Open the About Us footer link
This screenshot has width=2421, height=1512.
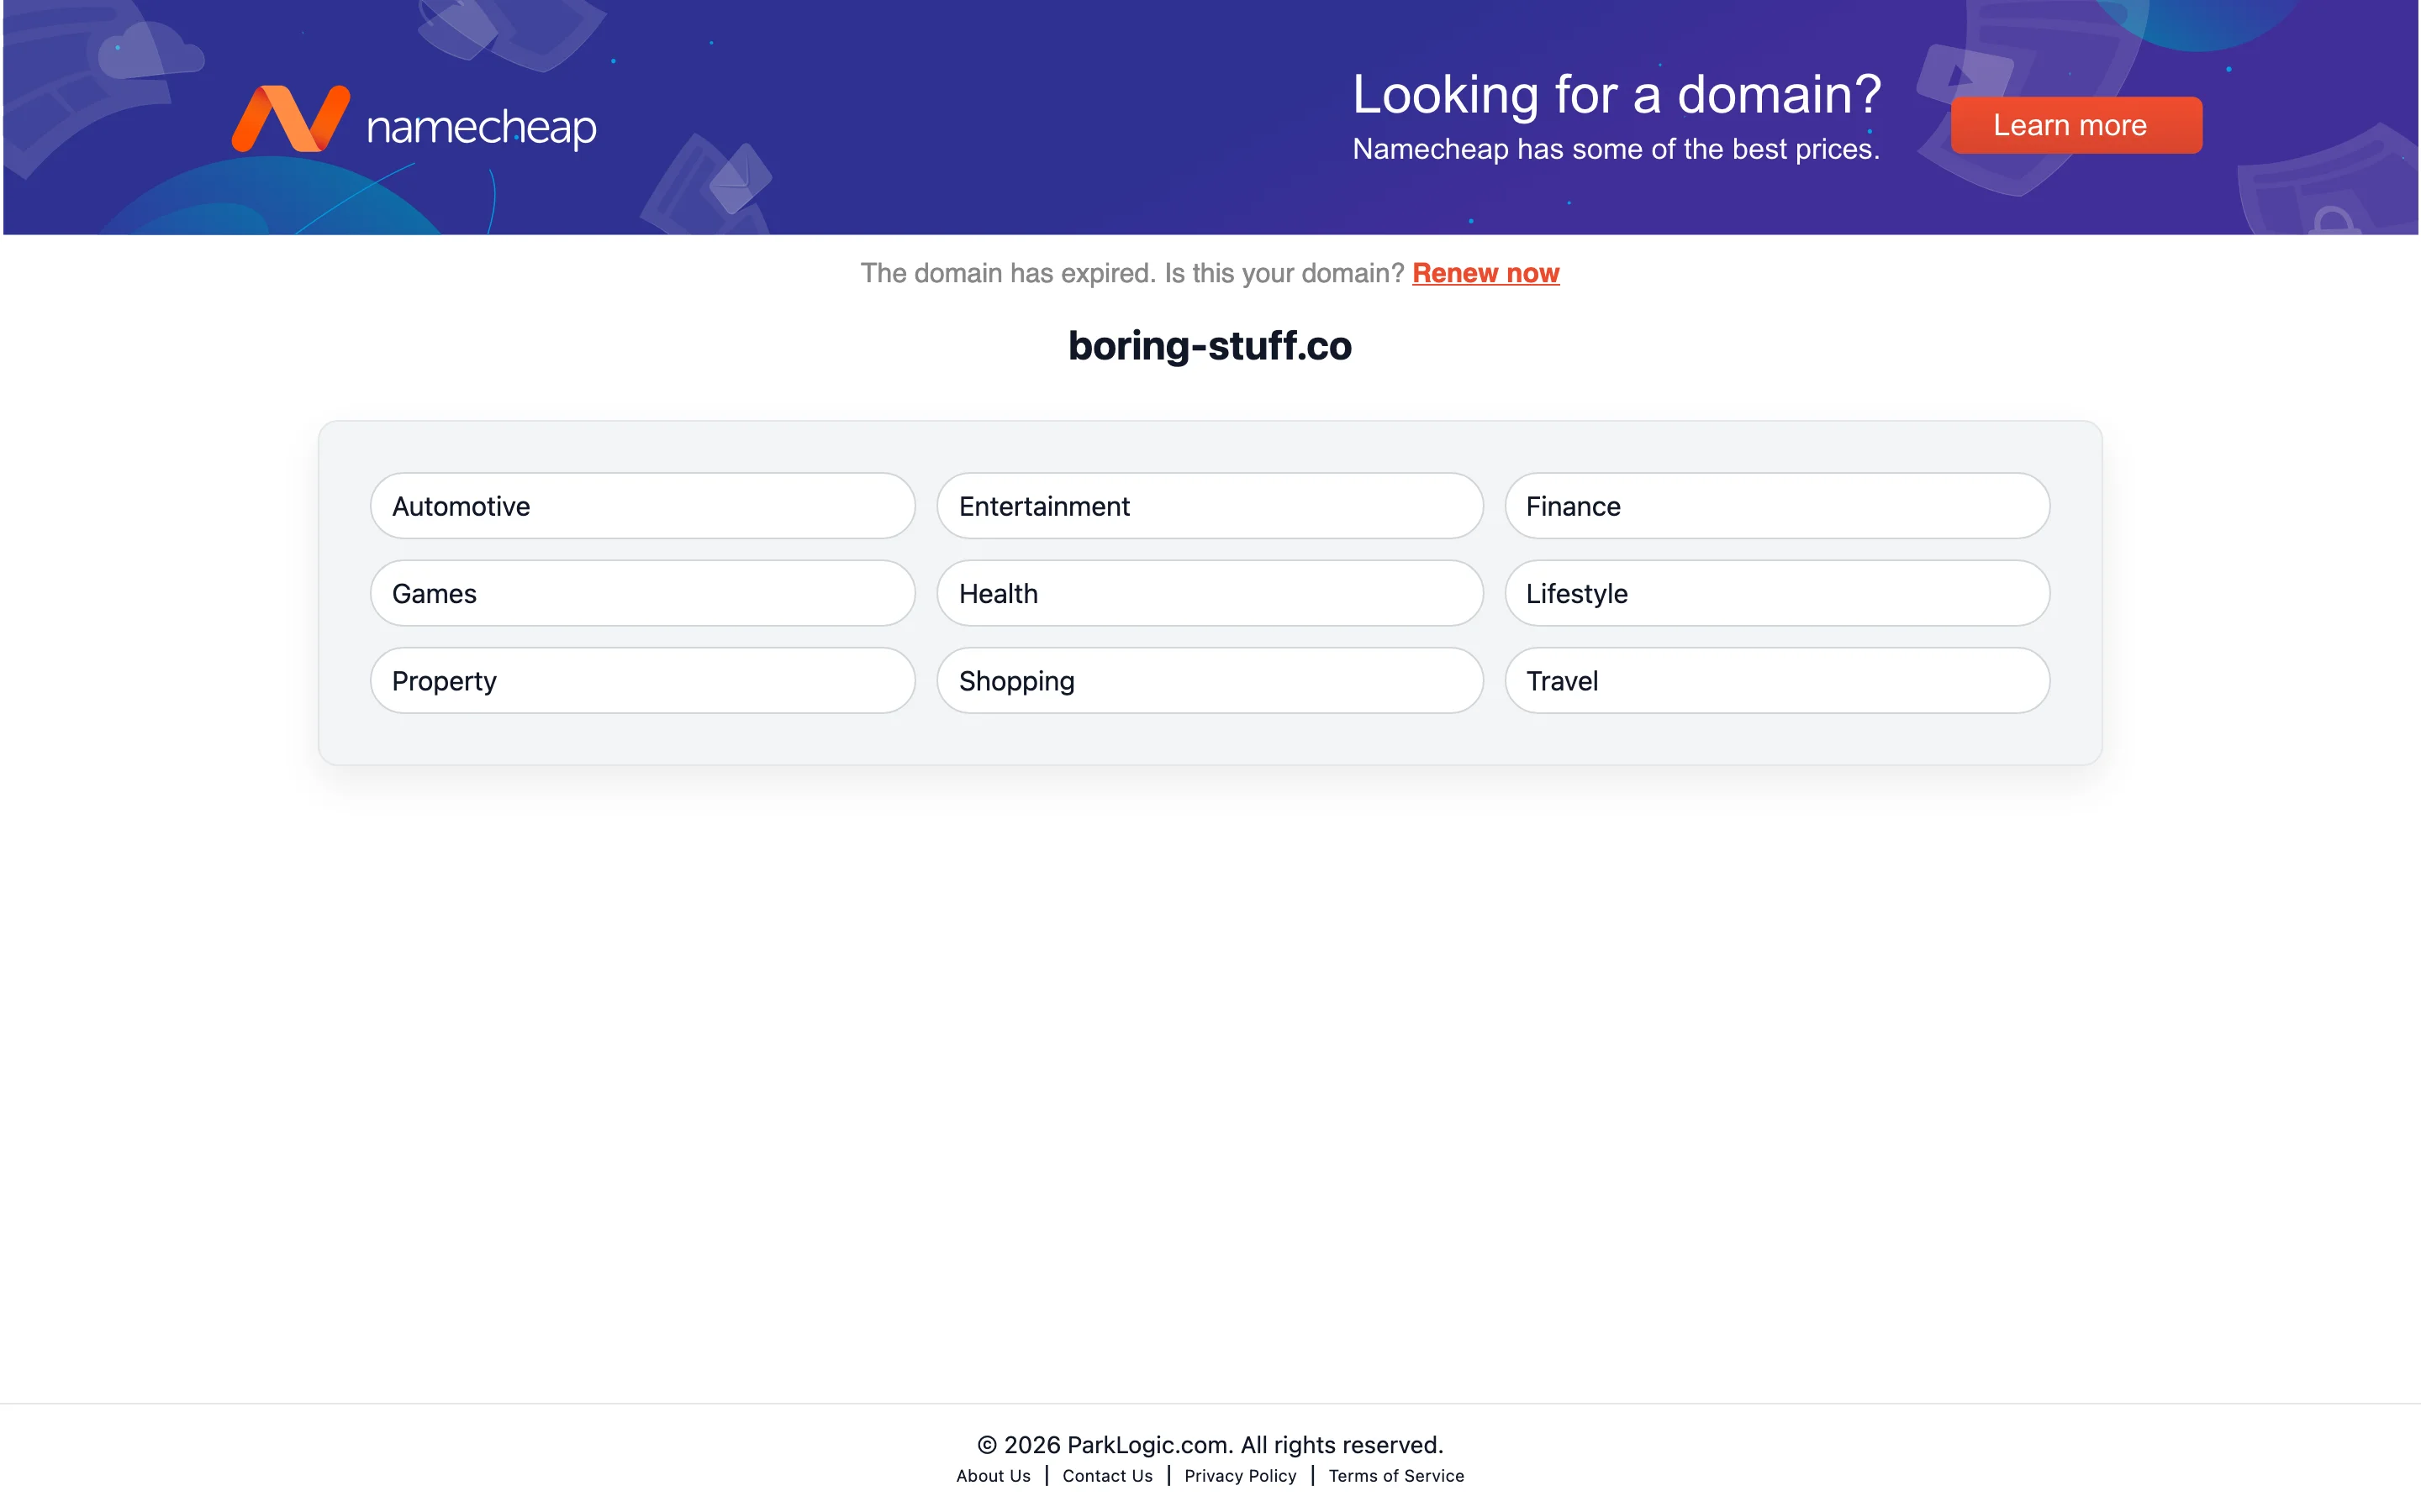coord(993,1476)
